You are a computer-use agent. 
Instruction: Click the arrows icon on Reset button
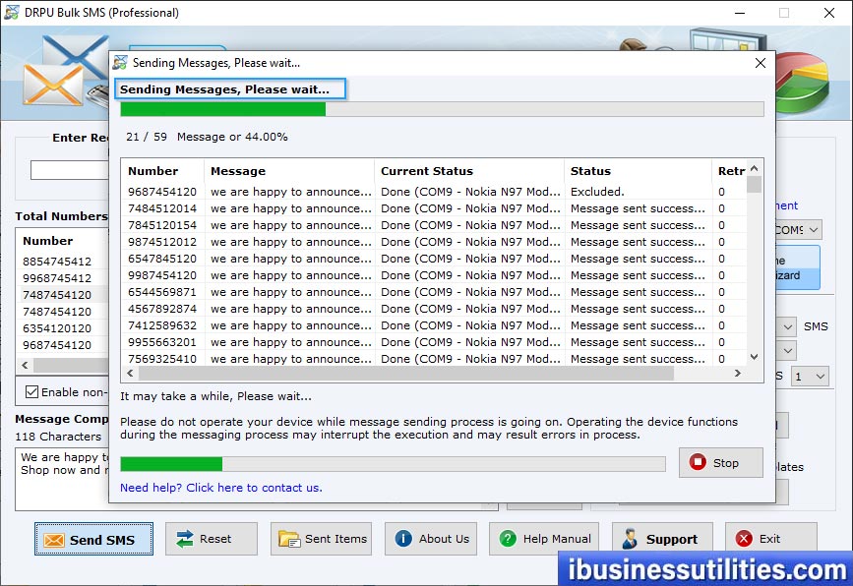click(185, 539)
